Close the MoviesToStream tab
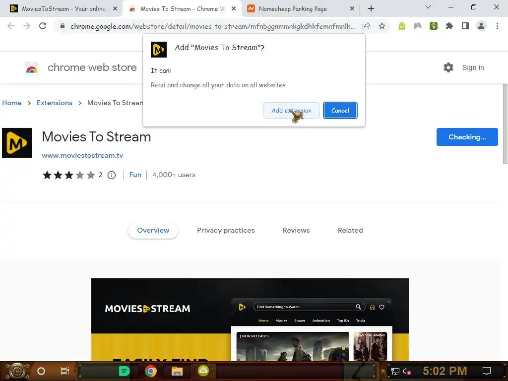This screenshot has height=381, width=508. (115, 9)
